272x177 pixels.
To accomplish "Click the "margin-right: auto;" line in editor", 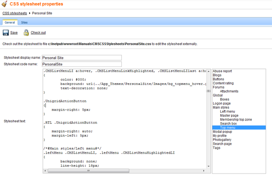I will (x=72, y=131).
